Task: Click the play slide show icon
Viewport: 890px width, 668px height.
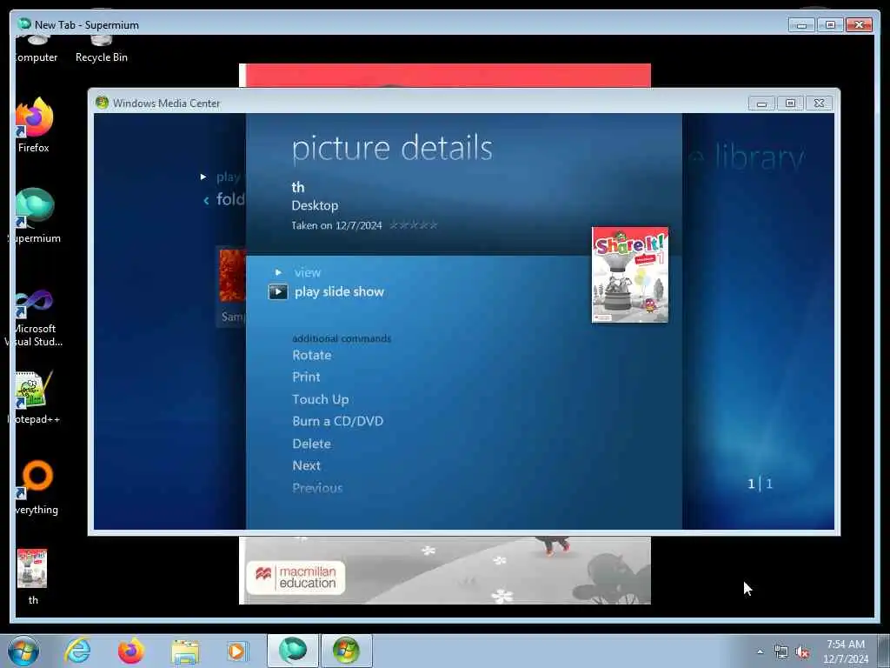Action: point(278,292)
